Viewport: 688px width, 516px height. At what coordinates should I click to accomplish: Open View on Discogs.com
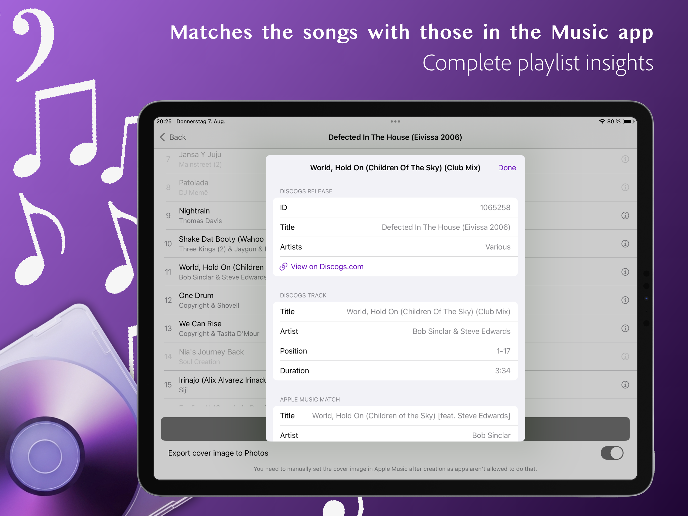327,267
